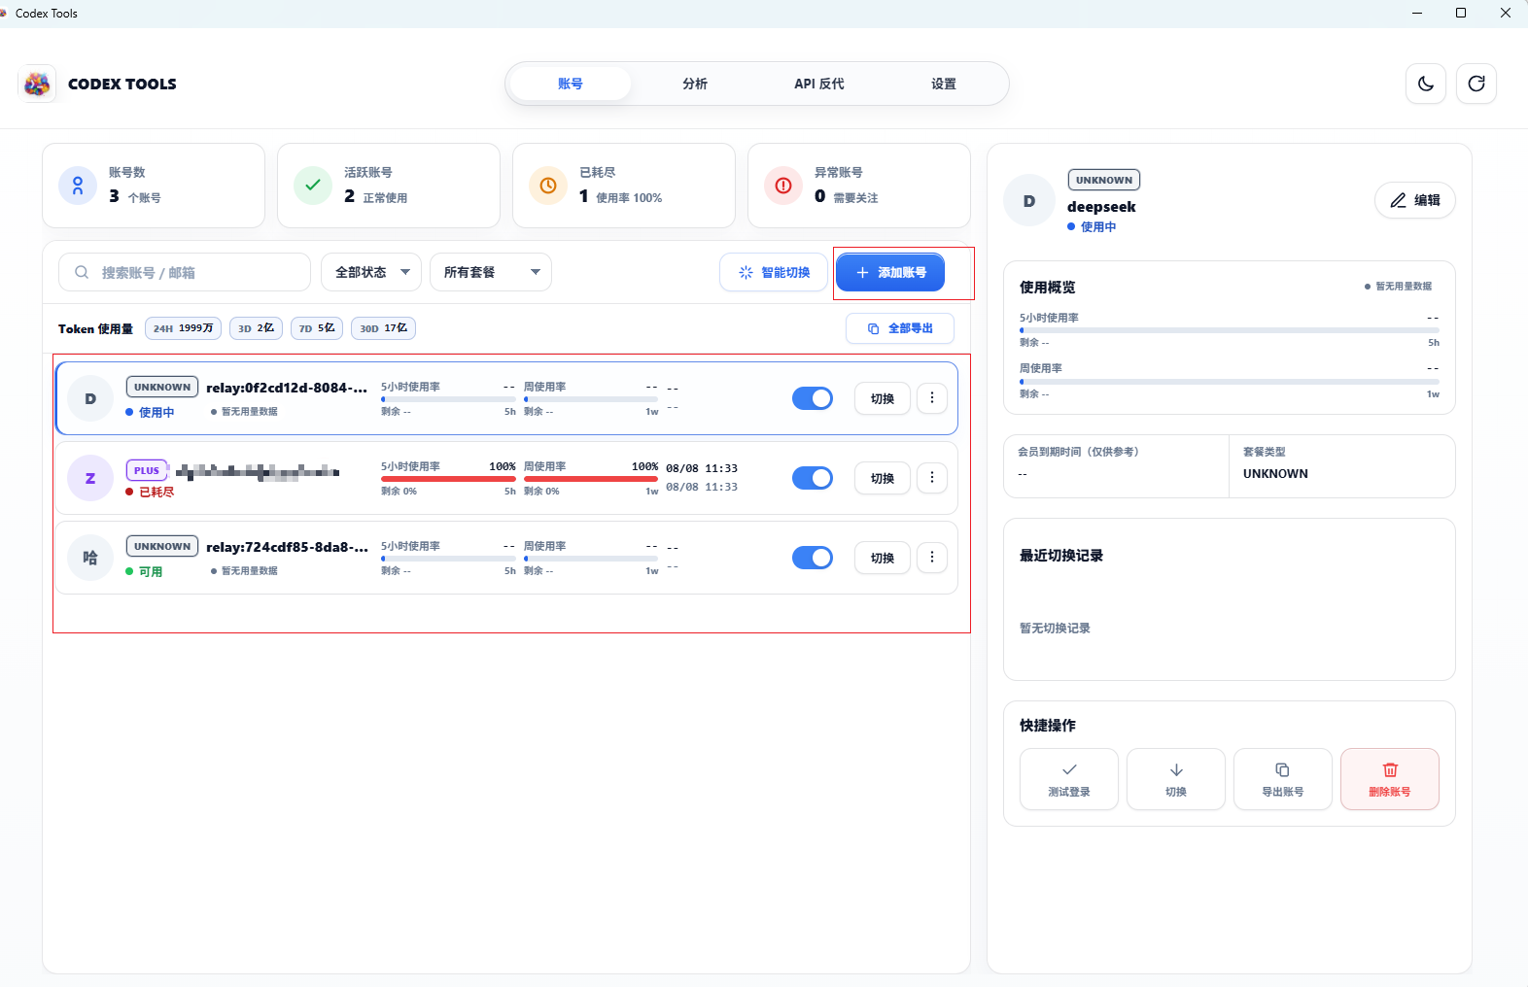
Task: Switch to the 账号 tab
Action: [x=571, y=85]
